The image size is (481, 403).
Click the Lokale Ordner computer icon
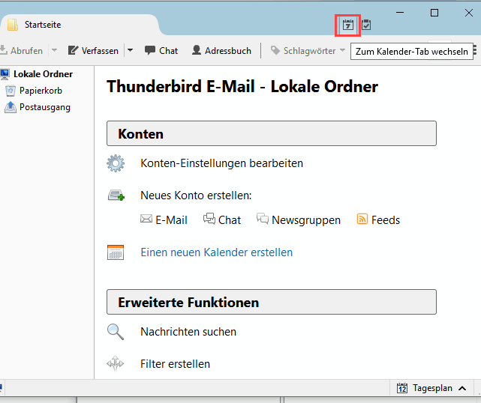[x=5, y=74]
